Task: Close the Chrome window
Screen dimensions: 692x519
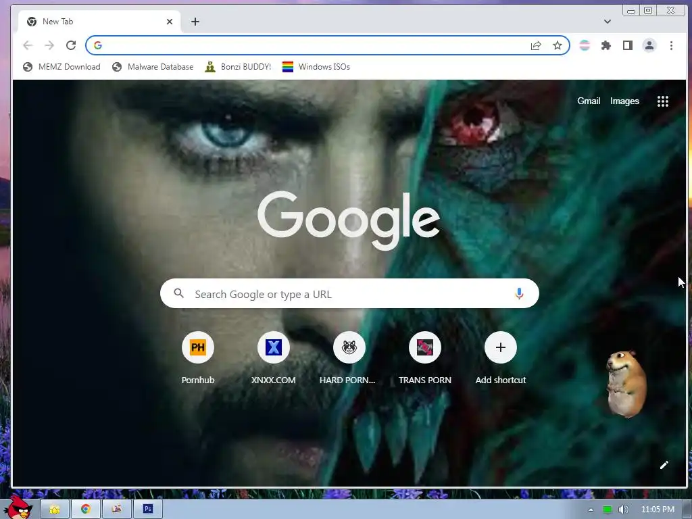Action: pyautogui.click(x=671, y=11)
